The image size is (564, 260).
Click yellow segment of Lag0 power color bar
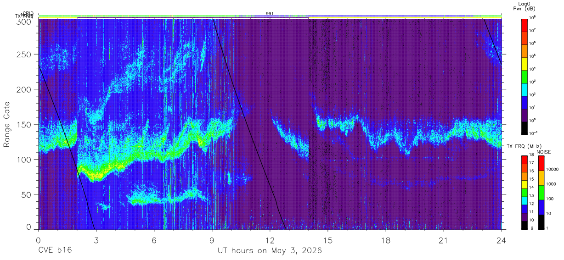click(525, 63)
